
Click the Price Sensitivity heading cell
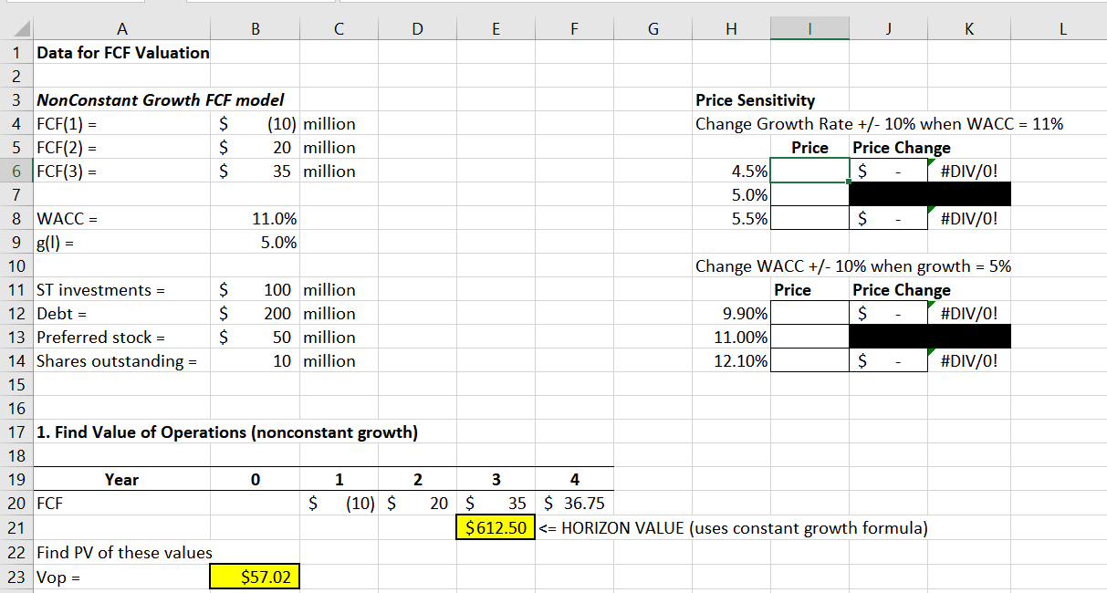[x=730, y=99]
